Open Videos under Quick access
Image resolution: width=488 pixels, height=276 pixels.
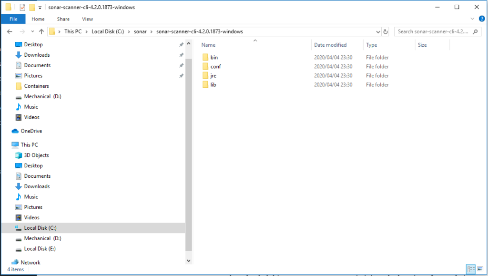tap(32, 117)
